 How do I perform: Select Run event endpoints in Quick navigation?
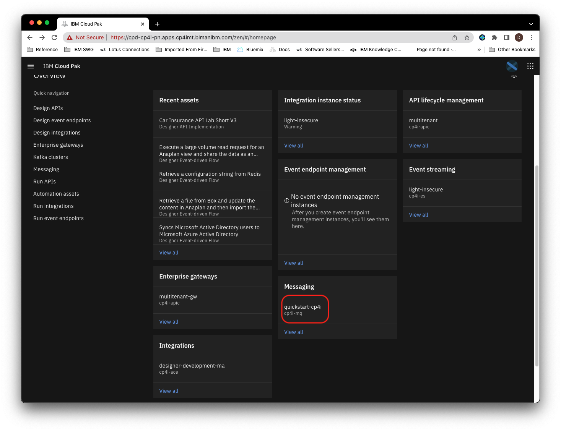58,218
